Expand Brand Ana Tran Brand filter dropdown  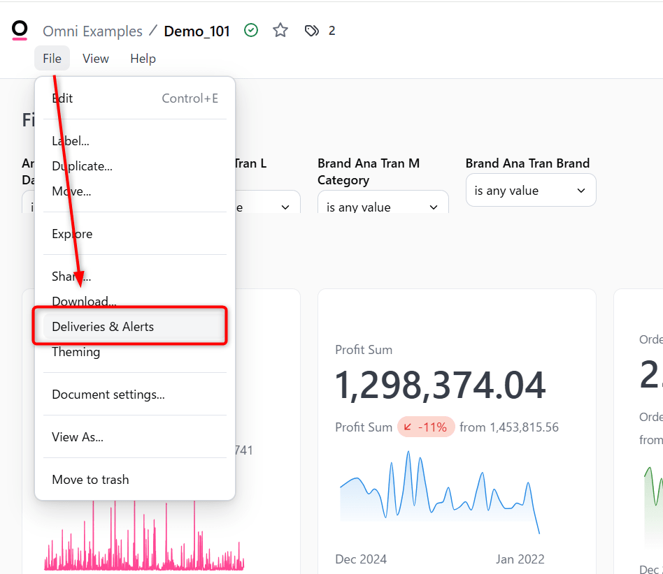click(531, 191)
